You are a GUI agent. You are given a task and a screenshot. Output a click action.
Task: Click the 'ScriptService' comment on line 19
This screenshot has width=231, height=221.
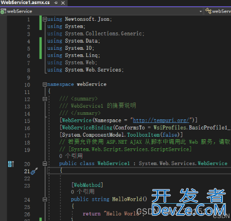(170, 149)
